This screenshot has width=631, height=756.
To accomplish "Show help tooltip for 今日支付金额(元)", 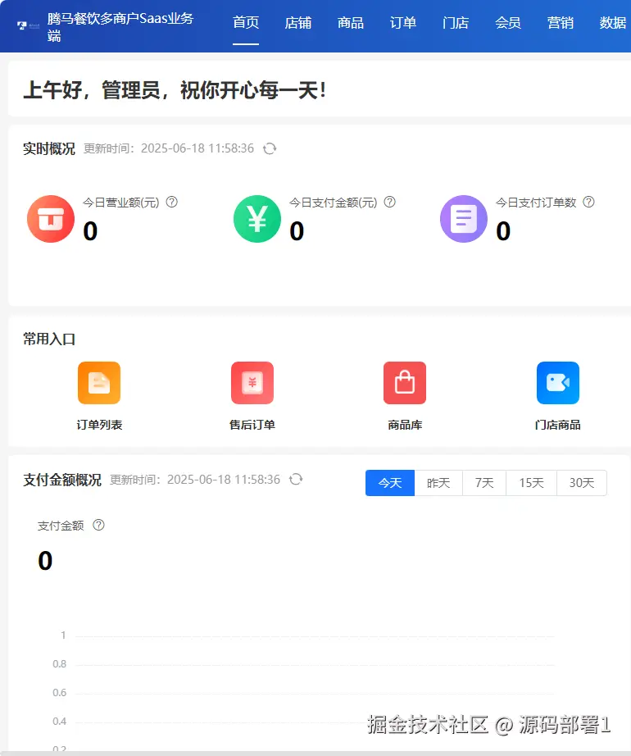I will (390, 202).
